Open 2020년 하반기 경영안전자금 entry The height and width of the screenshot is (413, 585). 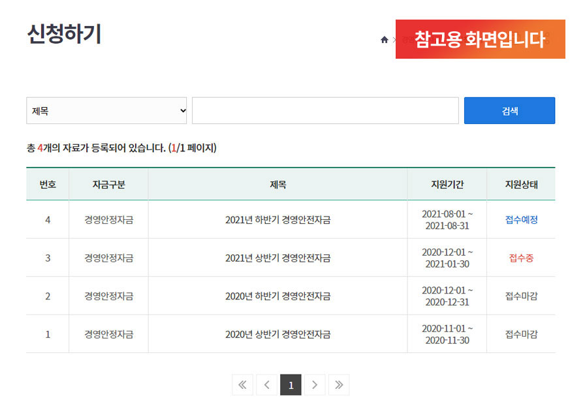click(x=277, y=296)
